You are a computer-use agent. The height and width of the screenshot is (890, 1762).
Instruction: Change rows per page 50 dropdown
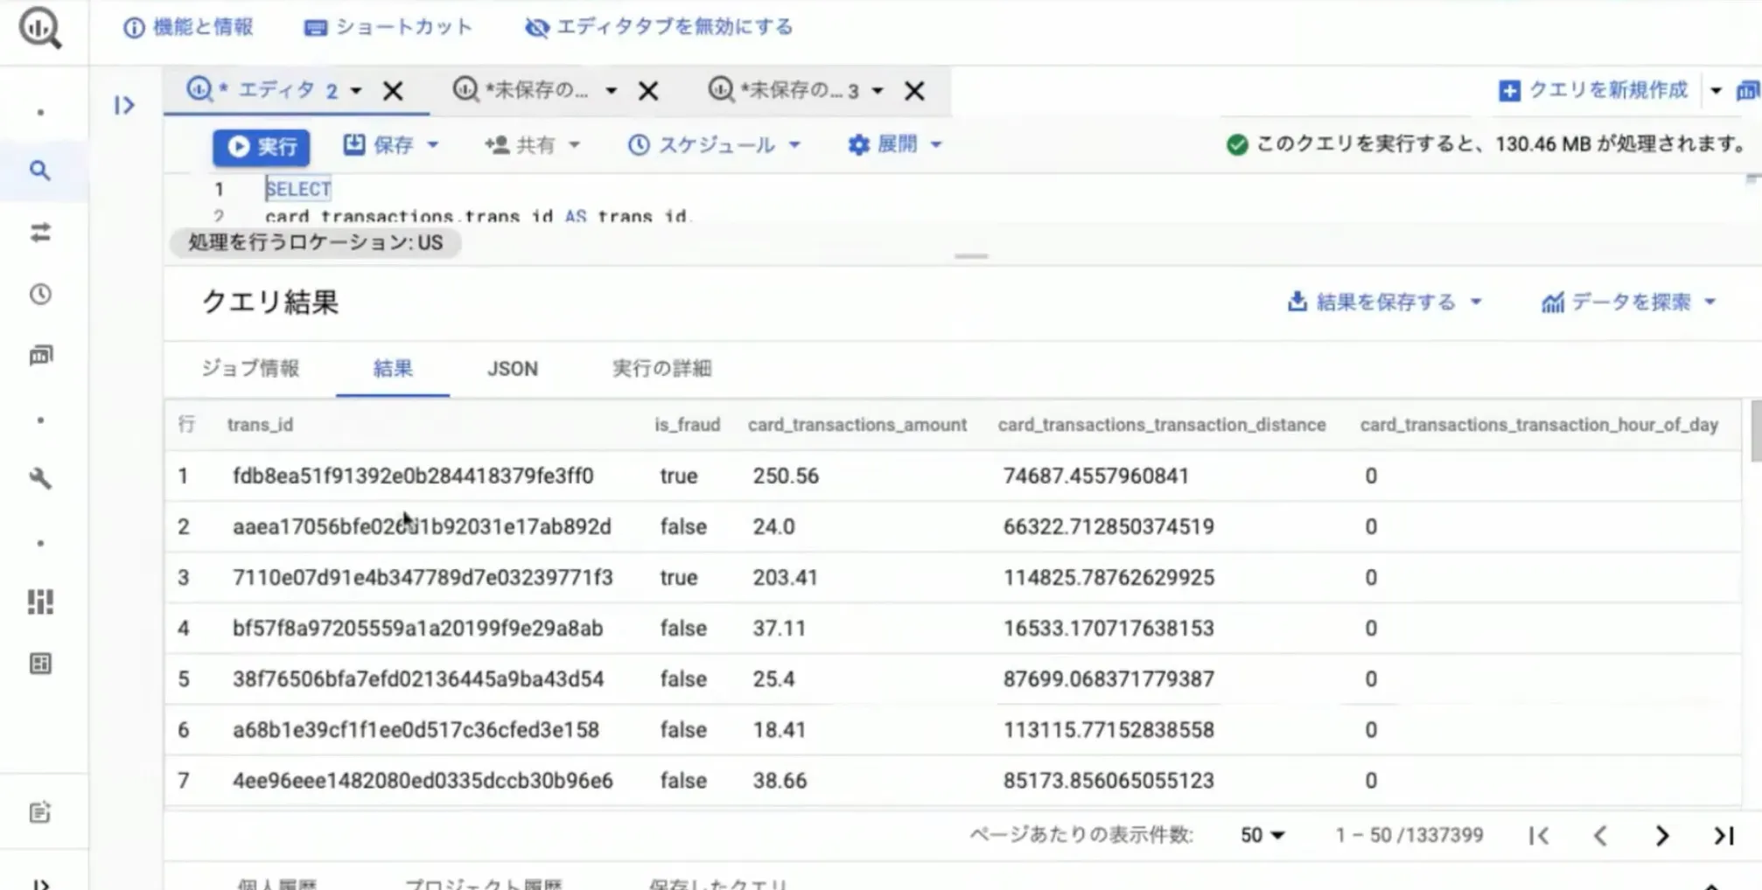(1262, 835)
